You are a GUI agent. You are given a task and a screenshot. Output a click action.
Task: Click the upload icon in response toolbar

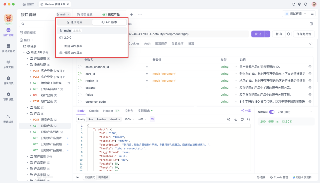[229, 119]
